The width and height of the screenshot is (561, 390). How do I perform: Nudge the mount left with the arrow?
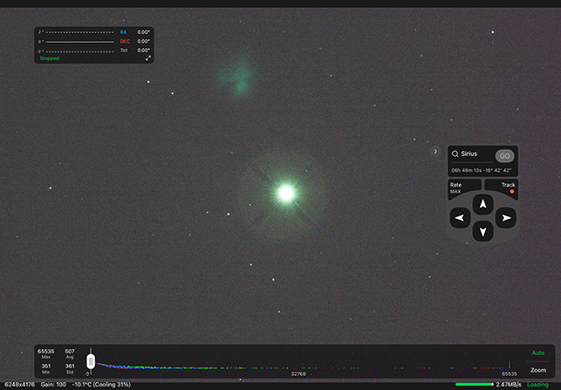click(460, 217)
